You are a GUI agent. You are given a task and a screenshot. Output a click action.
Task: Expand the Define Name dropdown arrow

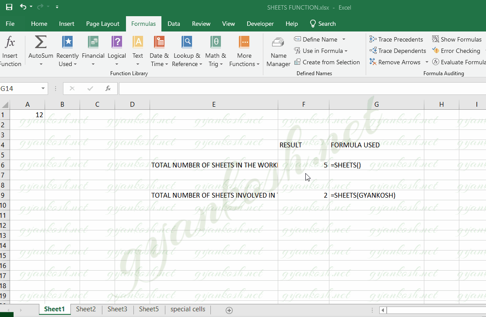tap(344, 39)
